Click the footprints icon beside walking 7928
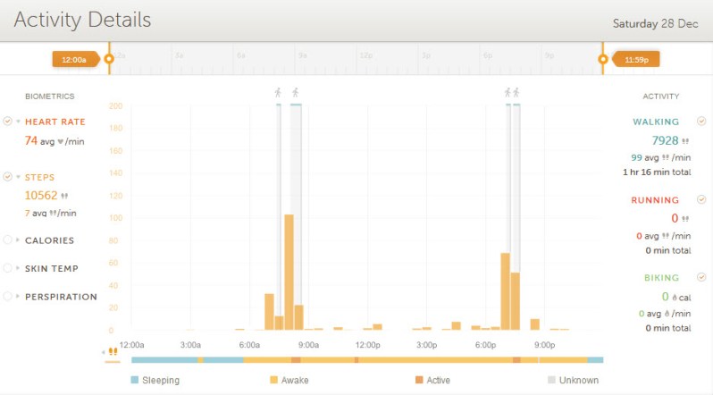Viewport: 713px width, 395px height. click(x=685, y=141)
